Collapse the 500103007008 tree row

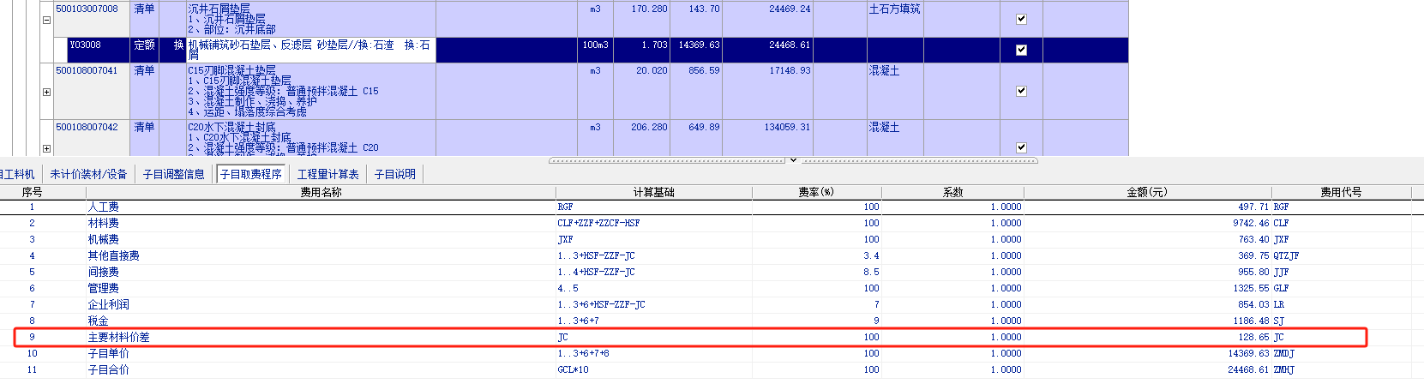46,20
